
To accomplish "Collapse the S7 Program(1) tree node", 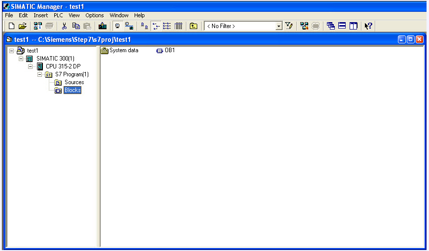I will (x=40, y=75).
